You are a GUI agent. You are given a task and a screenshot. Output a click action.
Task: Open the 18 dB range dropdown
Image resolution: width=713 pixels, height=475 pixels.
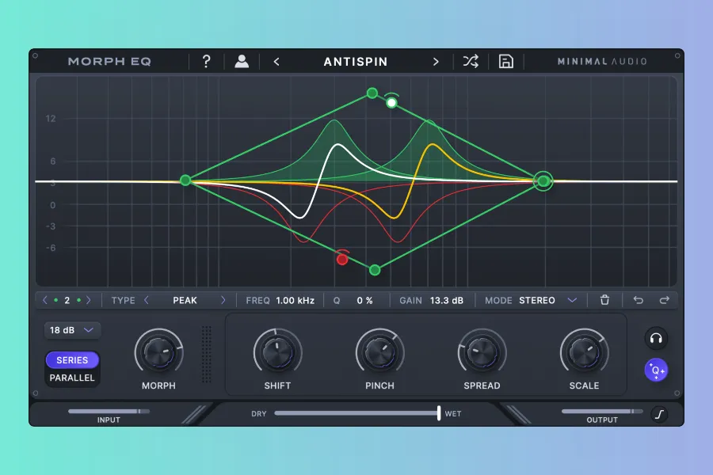point(72,329)
